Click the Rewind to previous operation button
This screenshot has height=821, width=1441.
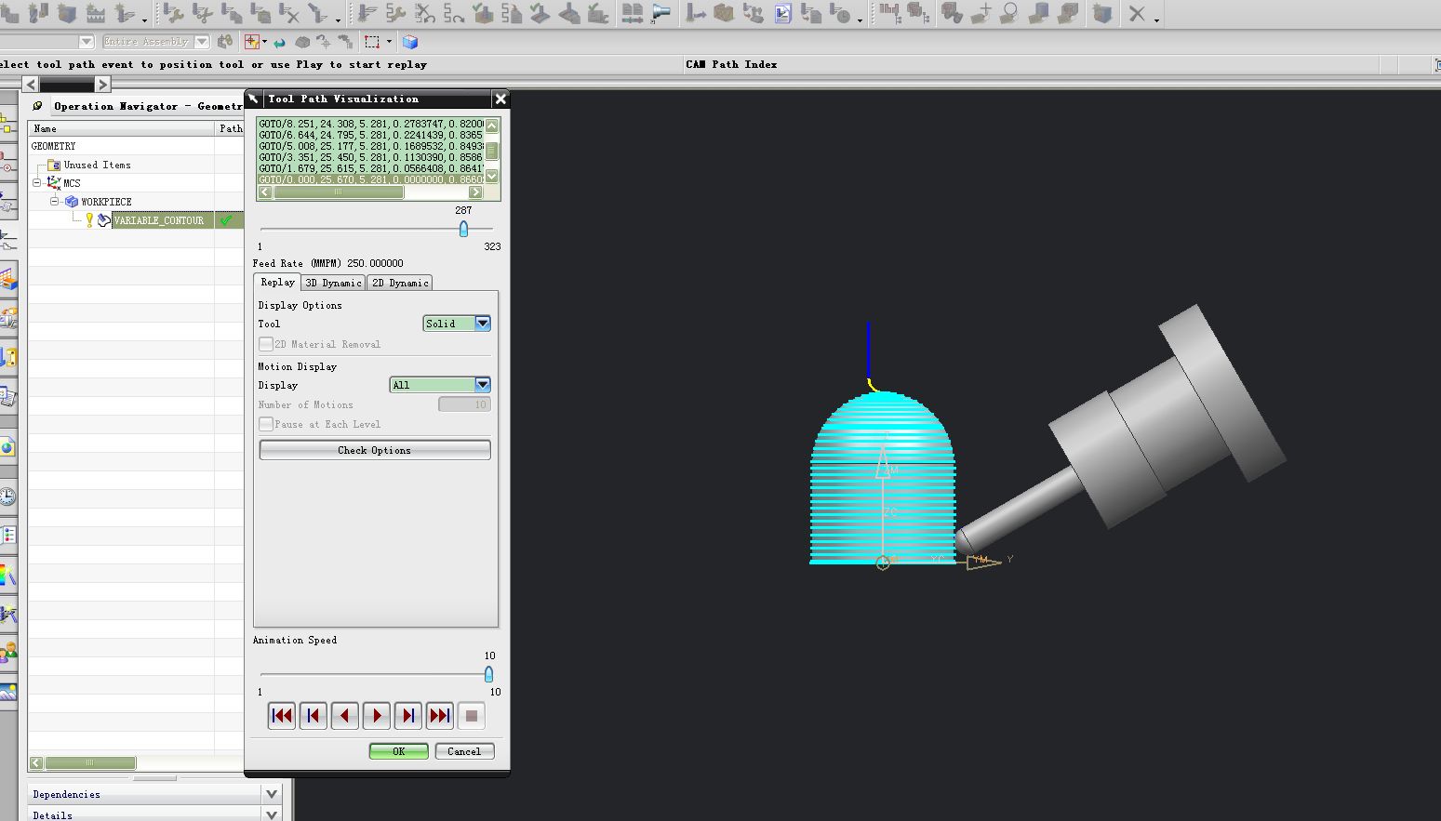tap(282, 715)
